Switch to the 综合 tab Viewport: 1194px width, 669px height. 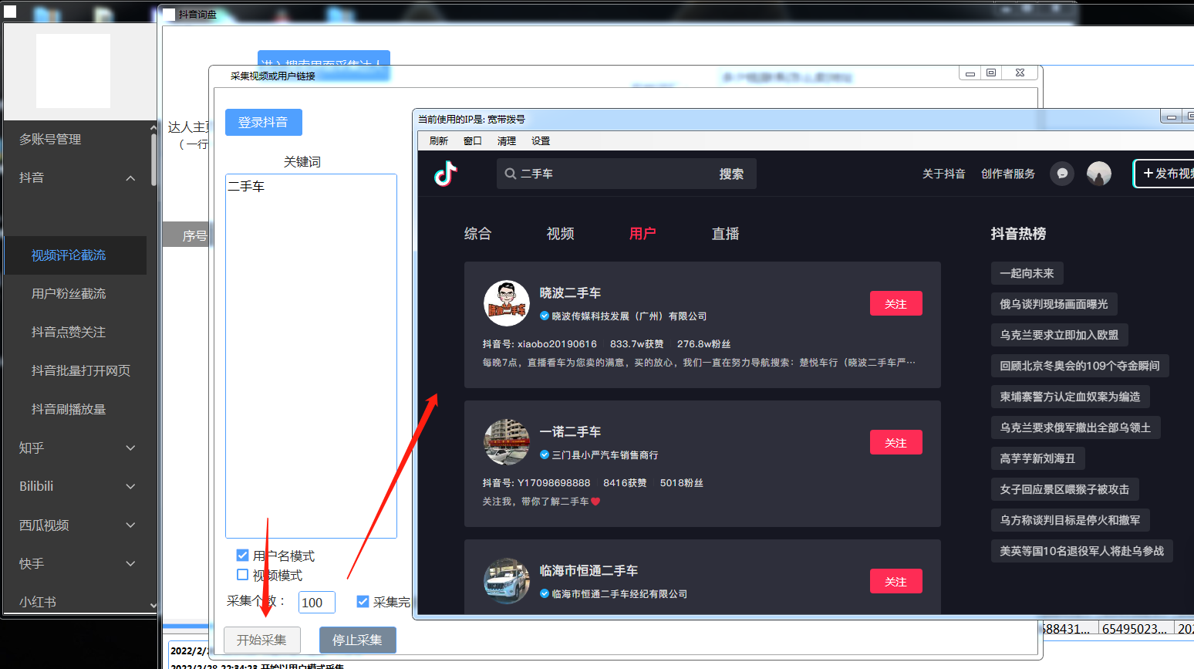point(477,234)
